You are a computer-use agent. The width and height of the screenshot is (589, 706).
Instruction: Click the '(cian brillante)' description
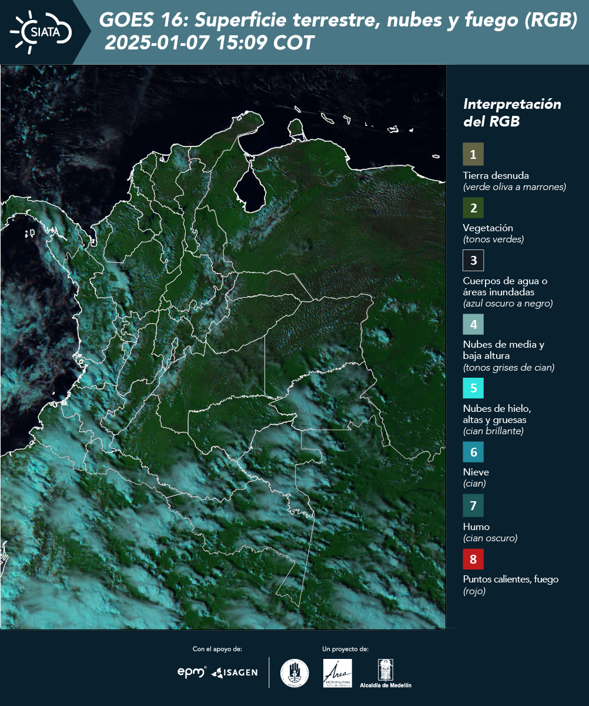(x=493, y=431)
